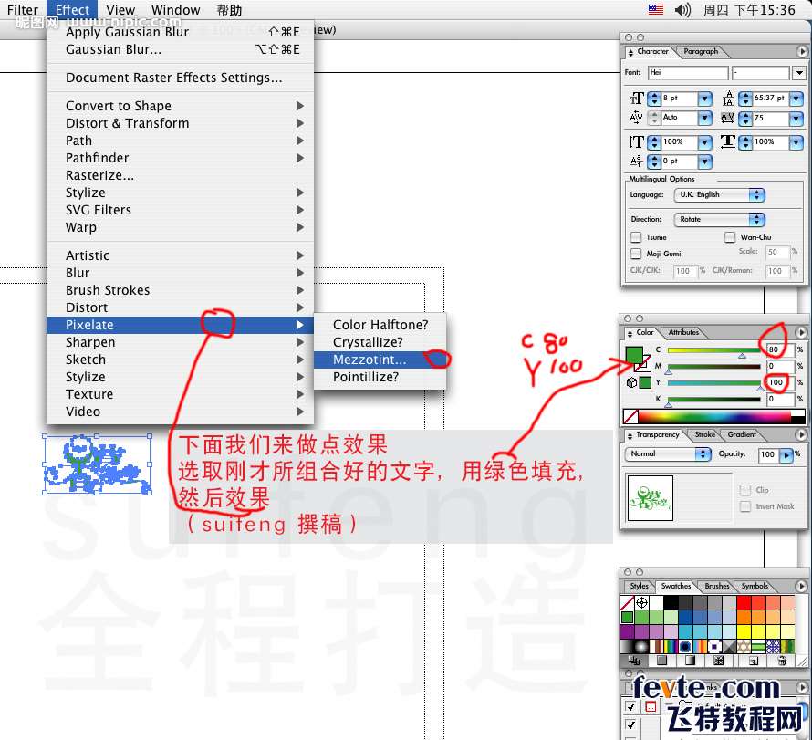This screenshot has width=812, height=740.
Task: Select the registration crosshair swatch
Action: click(x=642, y=603)
